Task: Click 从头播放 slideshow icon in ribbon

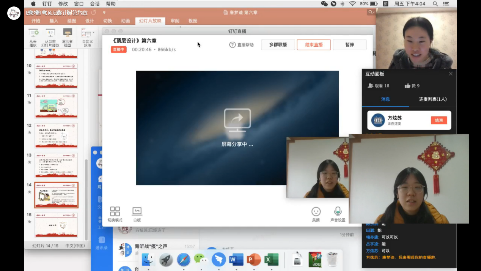Action: [x=33, y=33]
